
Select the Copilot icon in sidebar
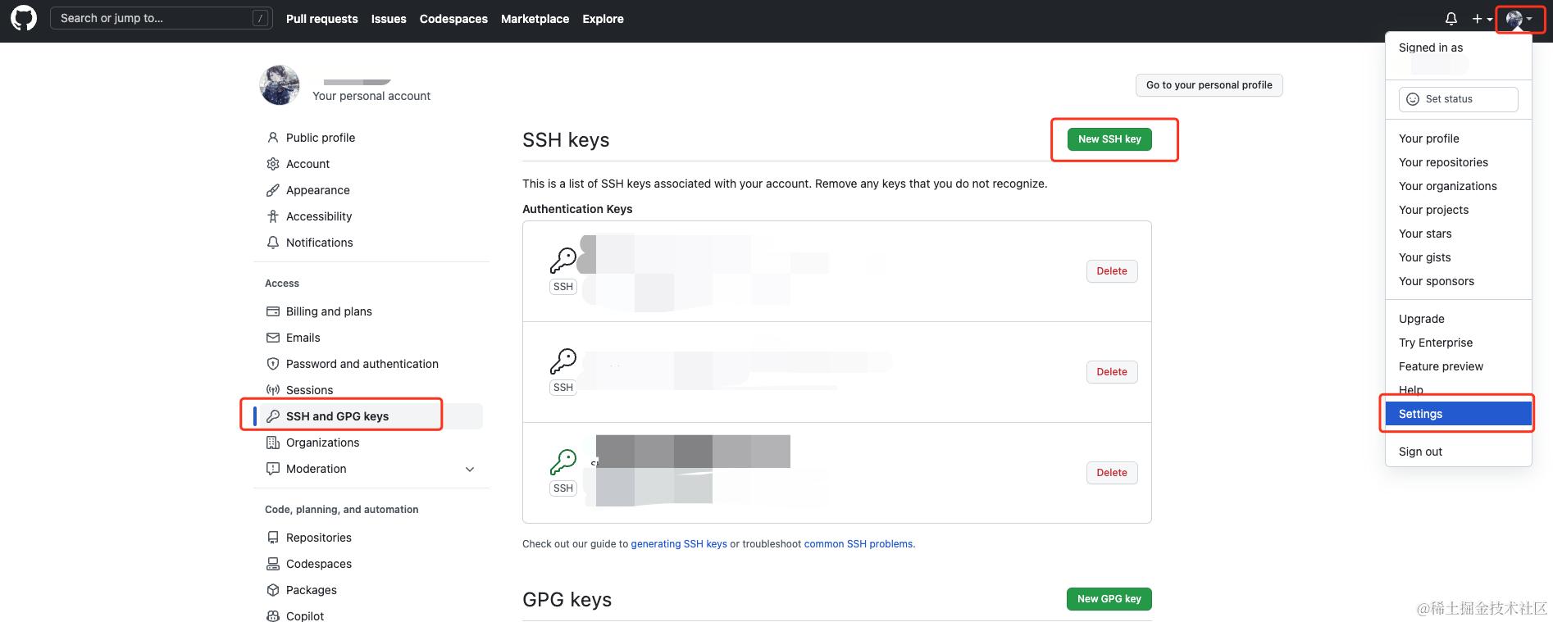[x=273, y=616]
